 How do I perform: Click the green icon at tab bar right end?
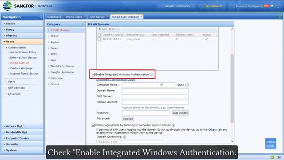point(280,16)
